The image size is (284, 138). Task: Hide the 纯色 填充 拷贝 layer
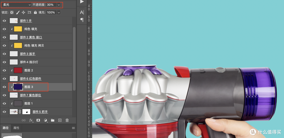[4, 46]
